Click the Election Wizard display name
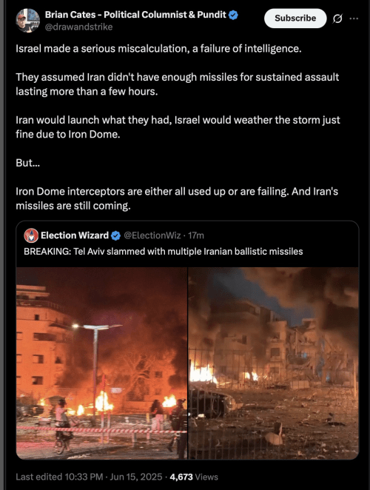This screenshot has width=370, height=490. click(x=75, y=235)
